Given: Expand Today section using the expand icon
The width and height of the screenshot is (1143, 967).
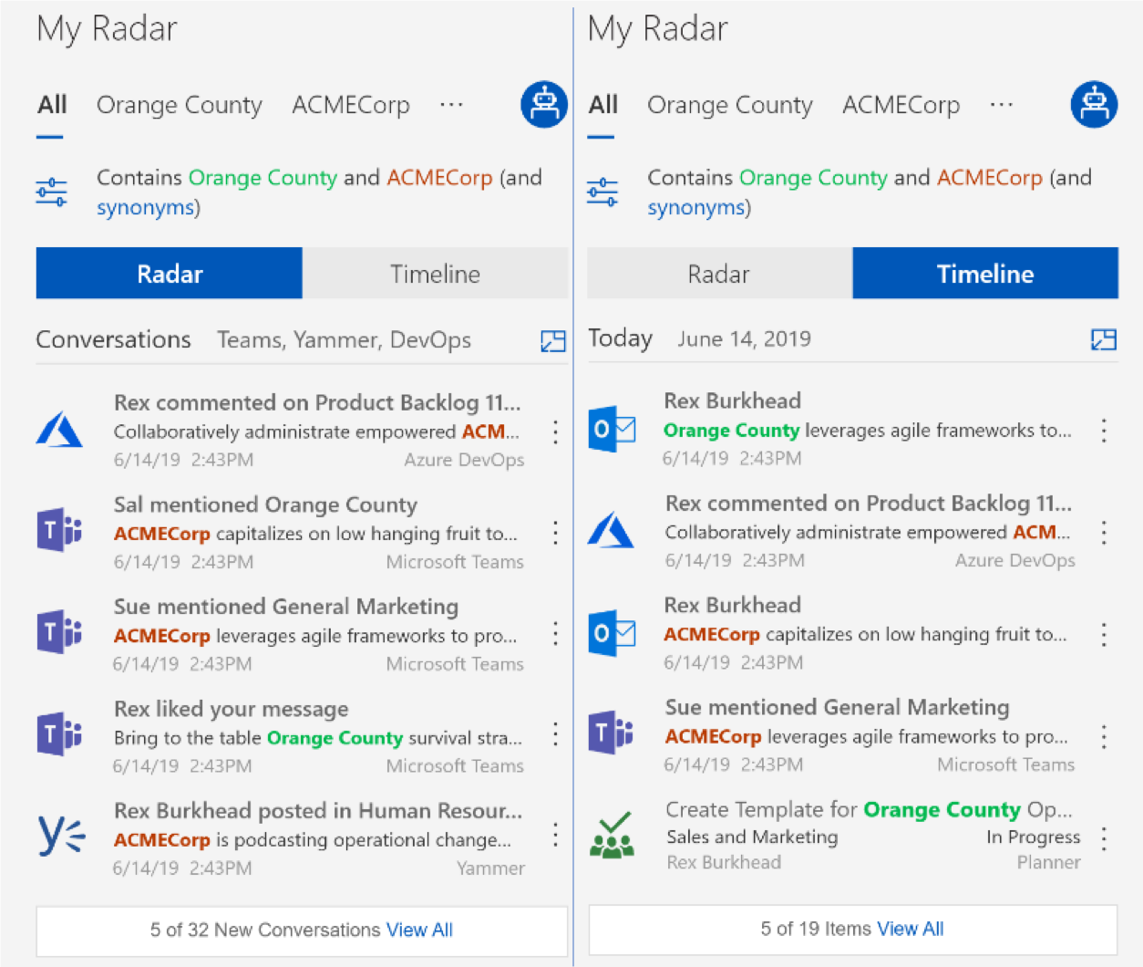Looking at the screenshot, I should (x=1103, y=340).
